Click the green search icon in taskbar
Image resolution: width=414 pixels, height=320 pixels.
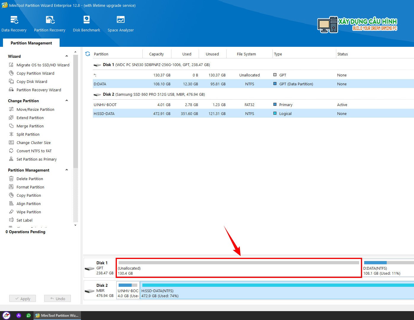pyautogui.click(x=28, y=316)
